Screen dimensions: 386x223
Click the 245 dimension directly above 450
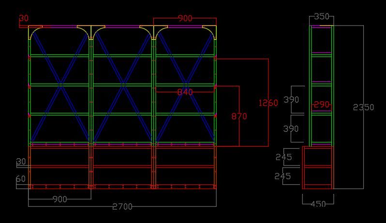(282, 176)
